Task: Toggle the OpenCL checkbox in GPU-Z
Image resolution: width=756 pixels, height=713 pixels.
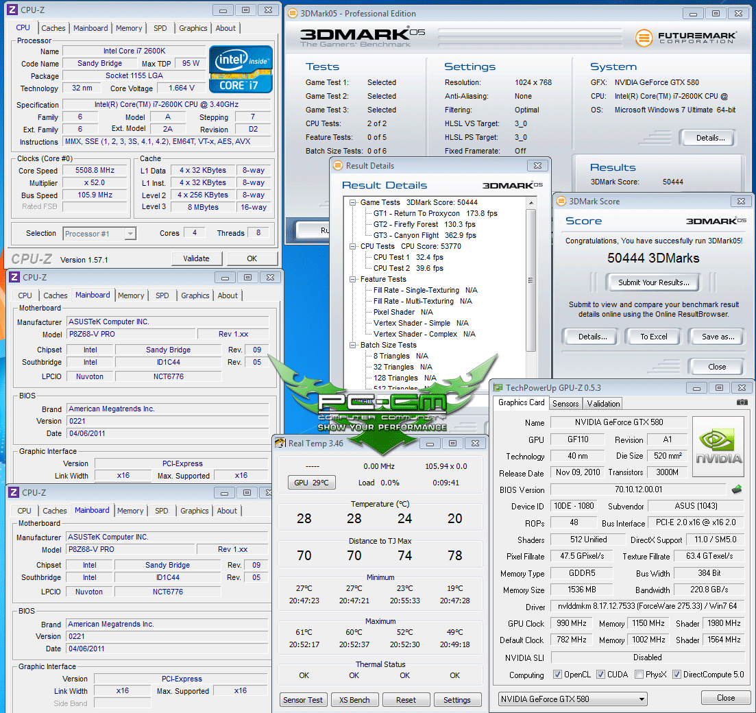Action: (557, 675)
